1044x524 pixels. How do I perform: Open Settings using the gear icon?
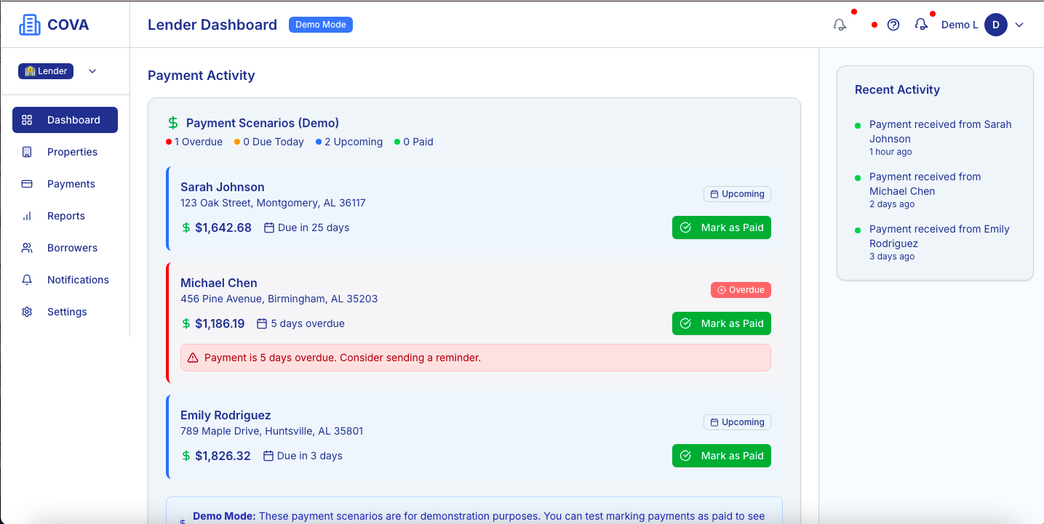pyautogui.click(x=26, y=311)
